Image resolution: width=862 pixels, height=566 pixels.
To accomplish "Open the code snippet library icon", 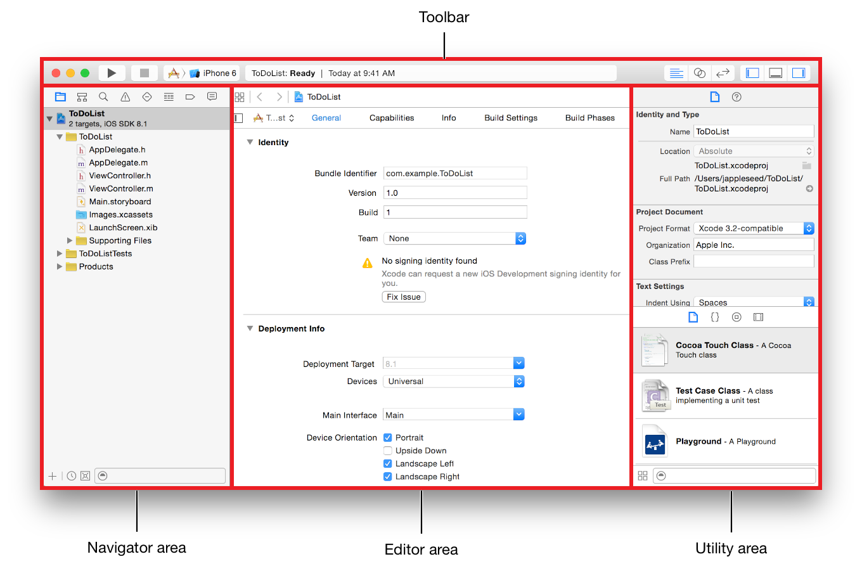I will (714, 317).
